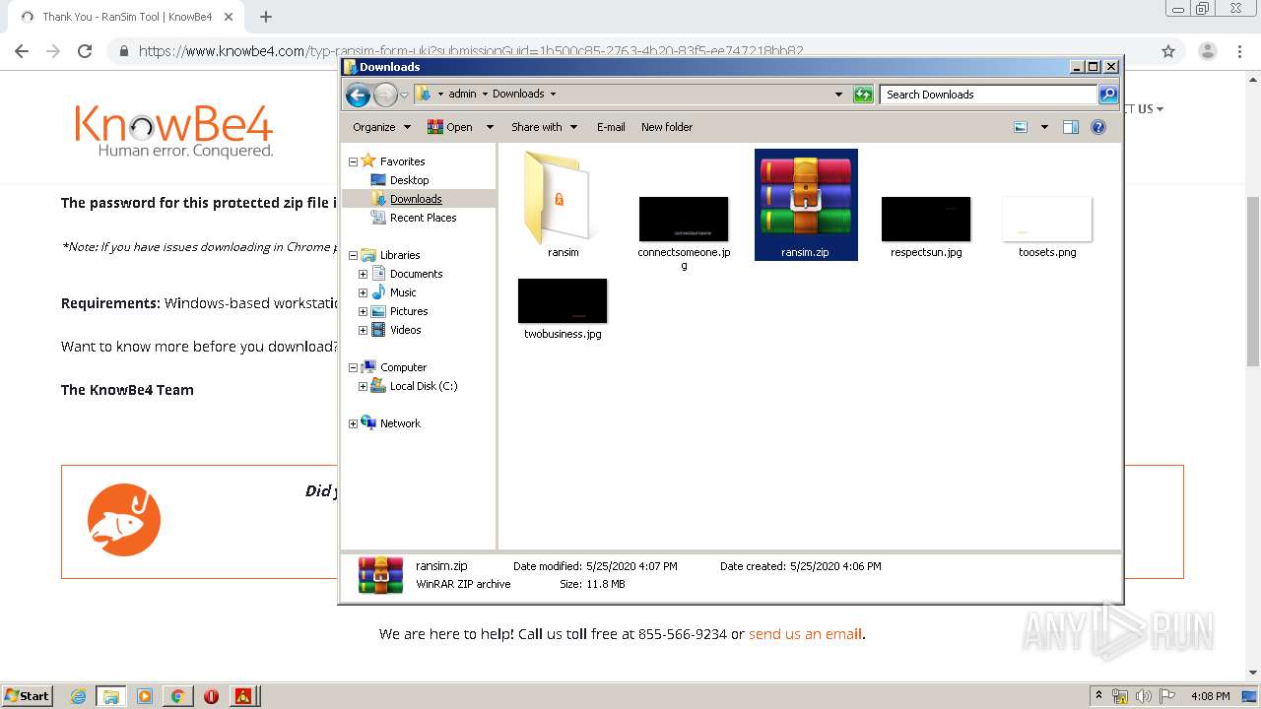Viewport: 1261px width, 709px height.
Task: Select the Pictures library
Action: [x=408, y=311]
